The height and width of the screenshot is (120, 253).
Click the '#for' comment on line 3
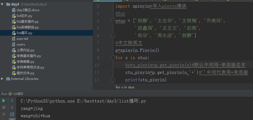[x=120, y=14]
